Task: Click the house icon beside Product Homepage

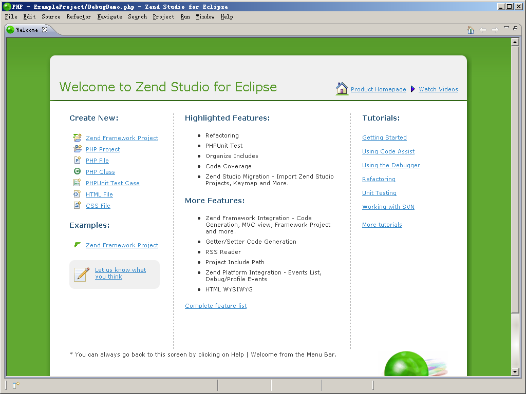Action: click(x=341, y=88)
